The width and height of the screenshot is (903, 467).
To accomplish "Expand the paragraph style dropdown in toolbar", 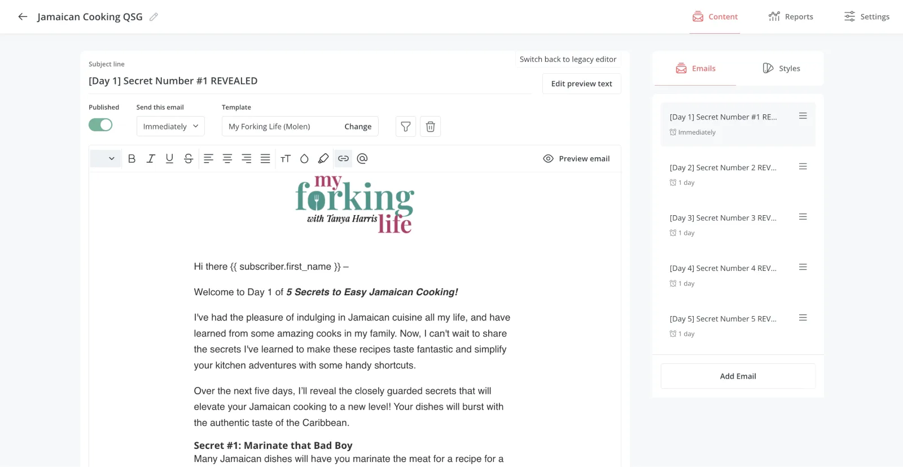I will tap(106, 159).
